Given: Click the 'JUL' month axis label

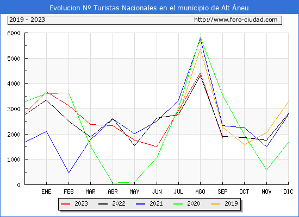Looking at the screenshot, I should click(x=178, y=192).
